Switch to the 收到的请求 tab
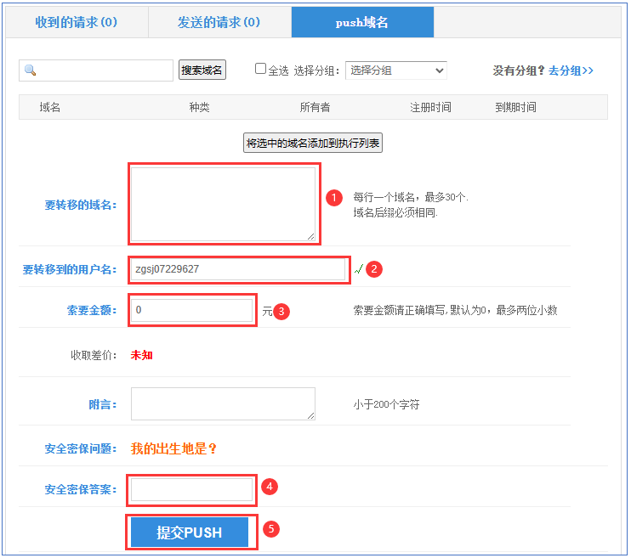 77,22
